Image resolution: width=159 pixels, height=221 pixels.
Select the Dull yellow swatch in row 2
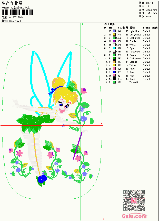click(114, 34)
